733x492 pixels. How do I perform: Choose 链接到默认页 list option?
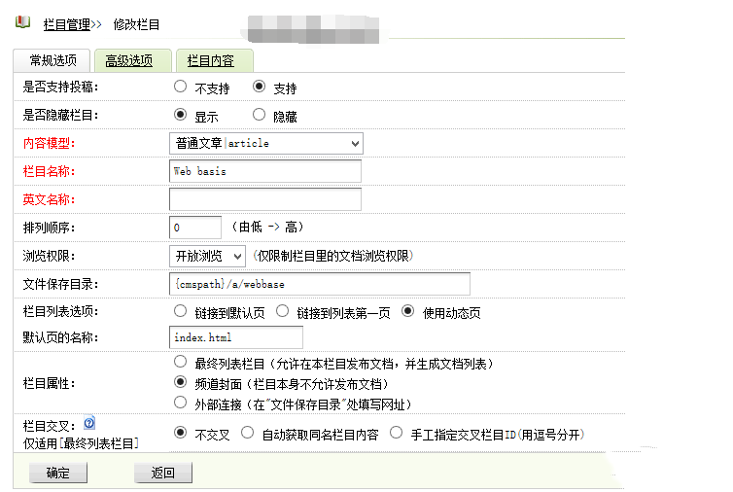(180, 311)
